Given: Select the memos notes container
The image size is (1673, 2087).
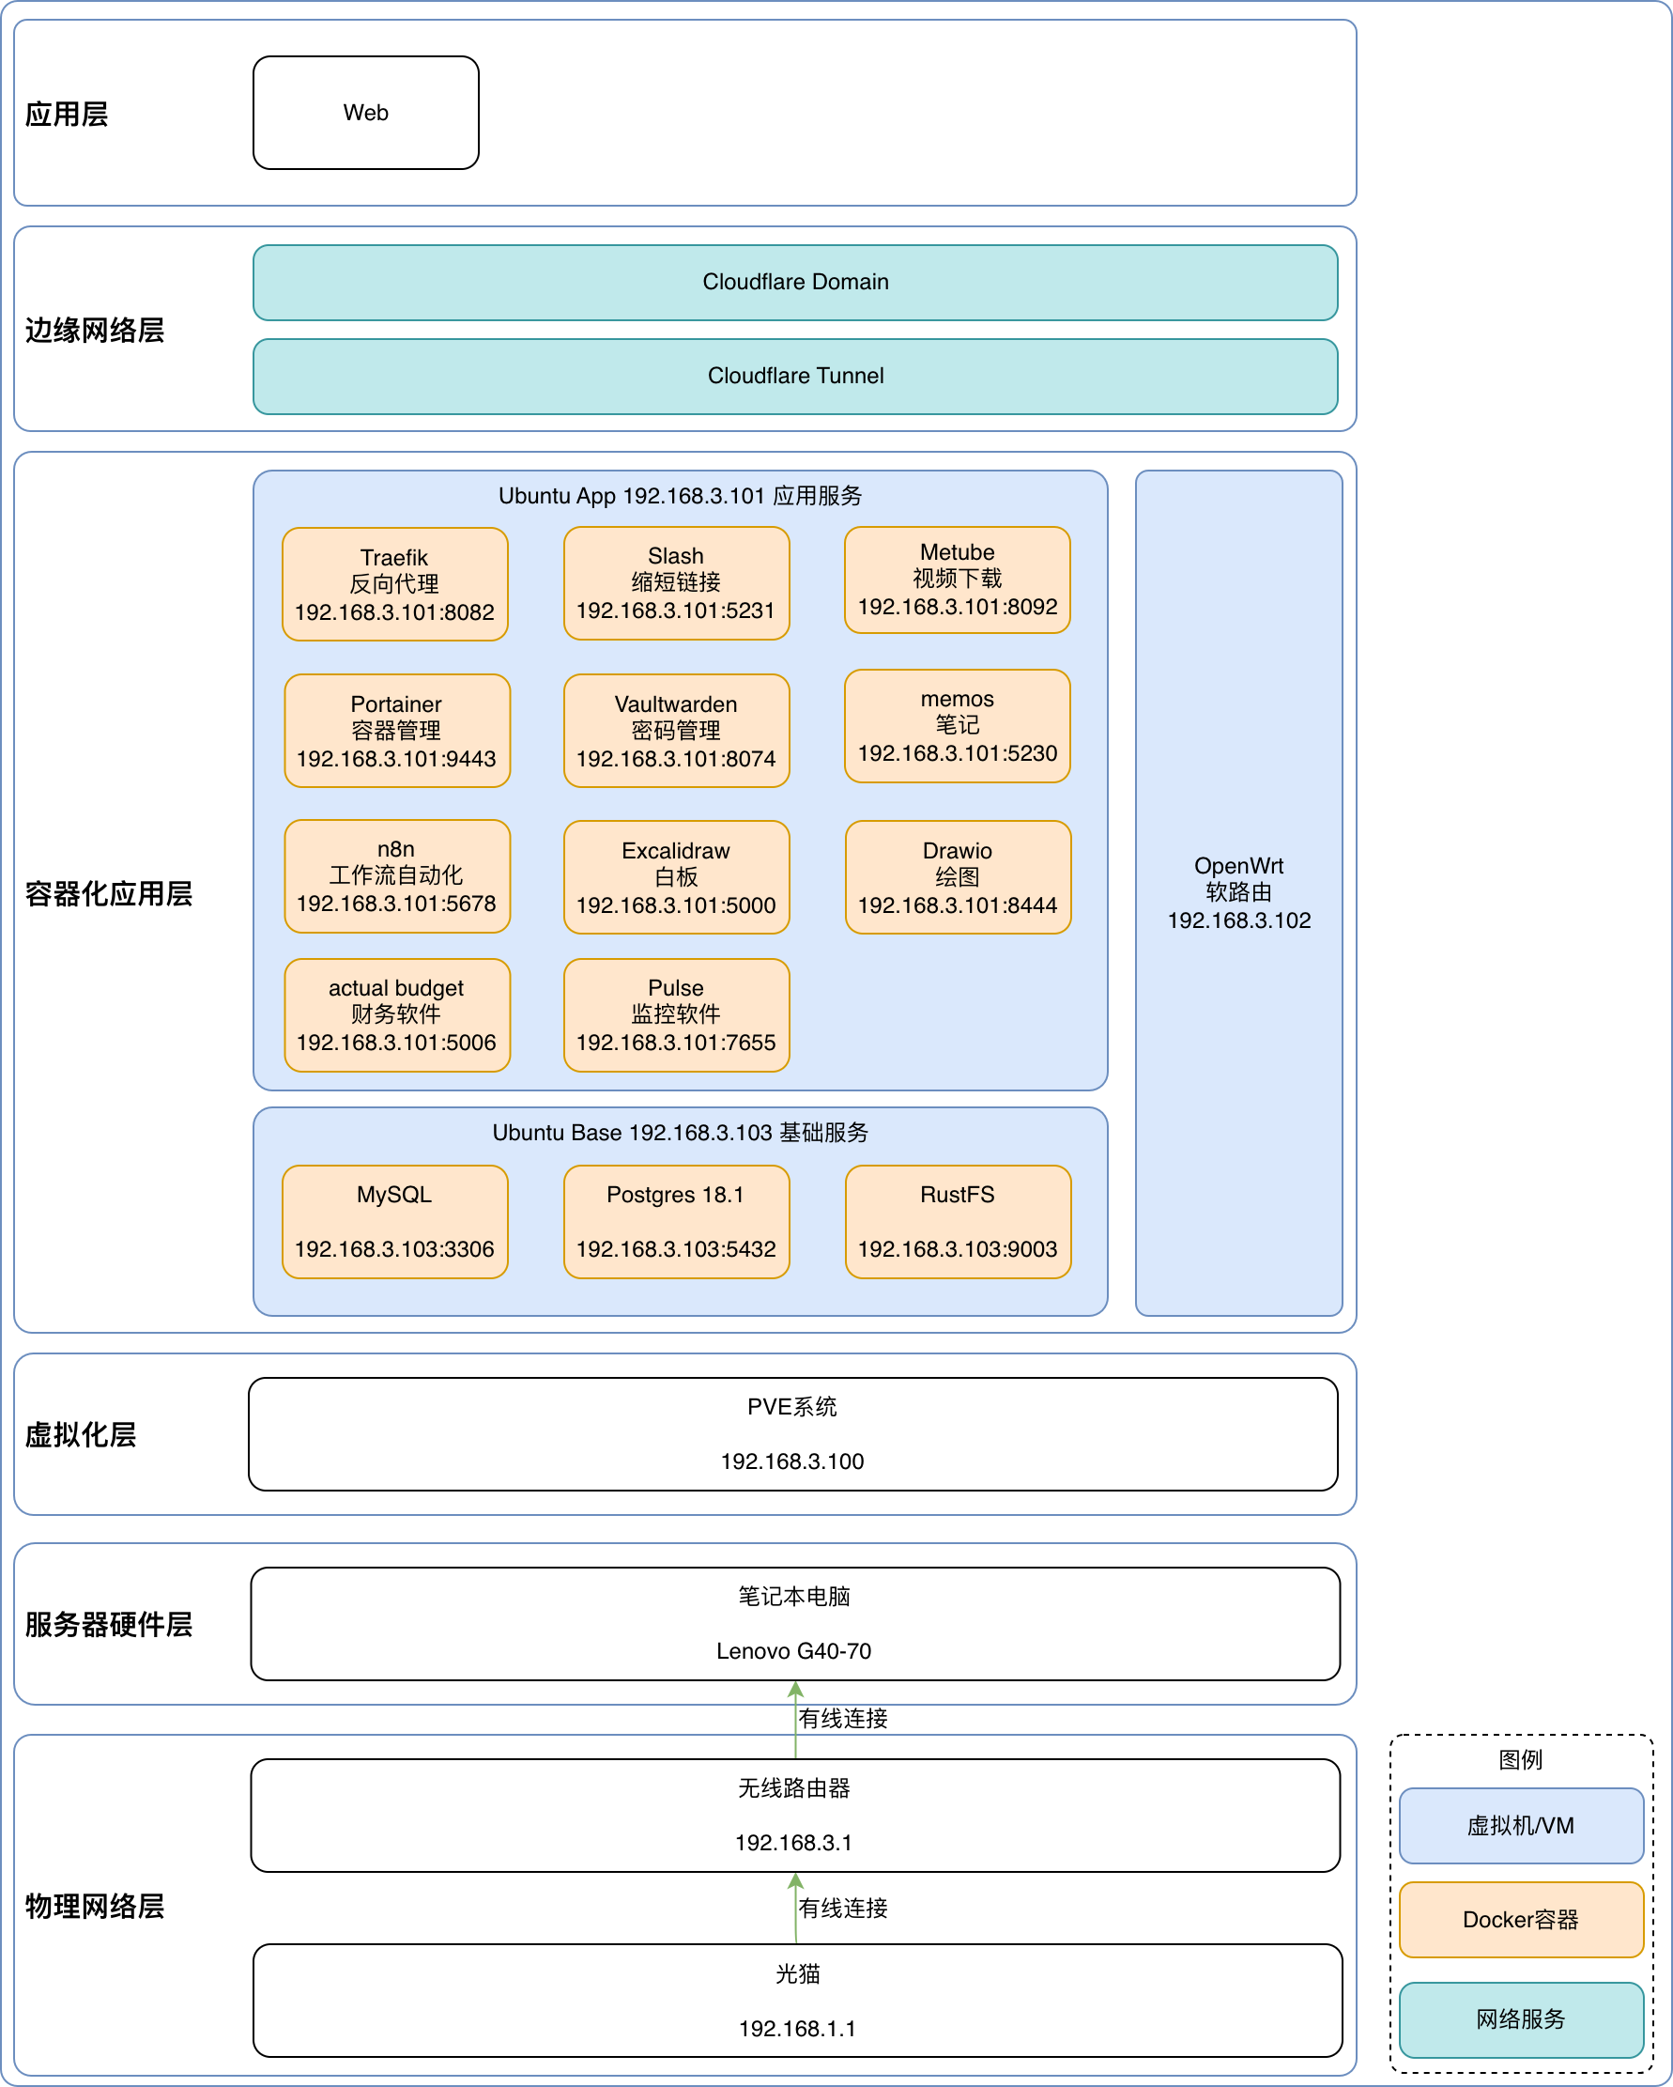Looking at the screenshot, I should click(x=957, y=726).
